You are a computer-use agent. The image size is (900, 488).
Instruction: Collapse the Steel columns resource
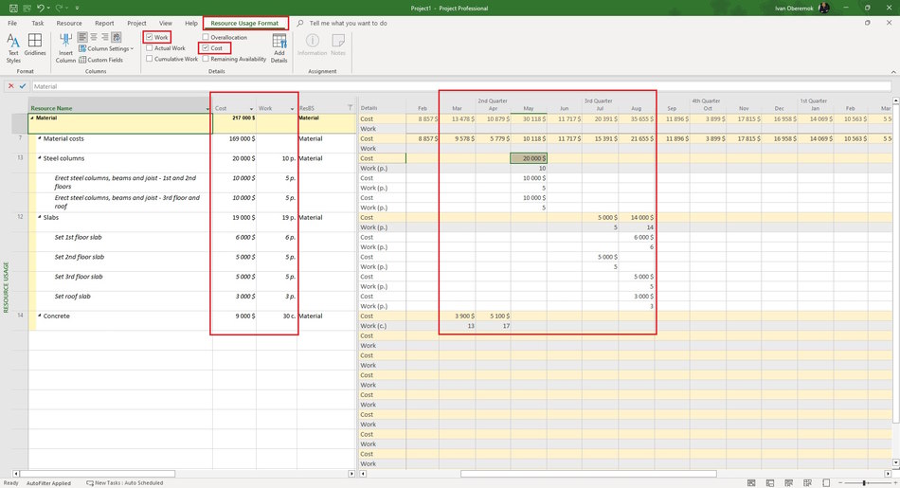[x=40, y=158]
